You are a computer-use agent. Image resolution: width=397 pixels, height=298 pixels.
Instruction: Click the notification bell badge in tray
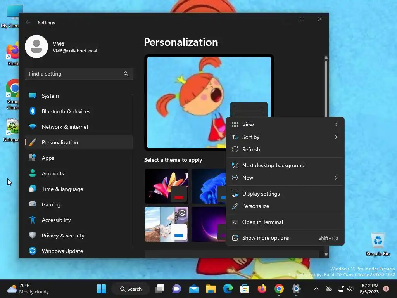click(386, 289)
